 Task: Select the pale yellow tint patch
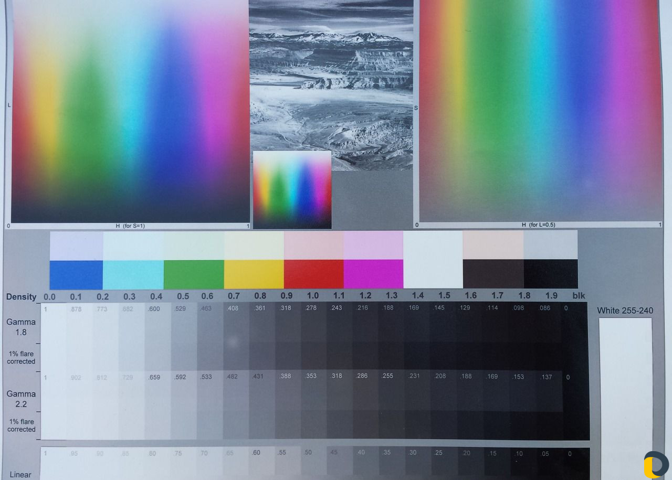254,246
